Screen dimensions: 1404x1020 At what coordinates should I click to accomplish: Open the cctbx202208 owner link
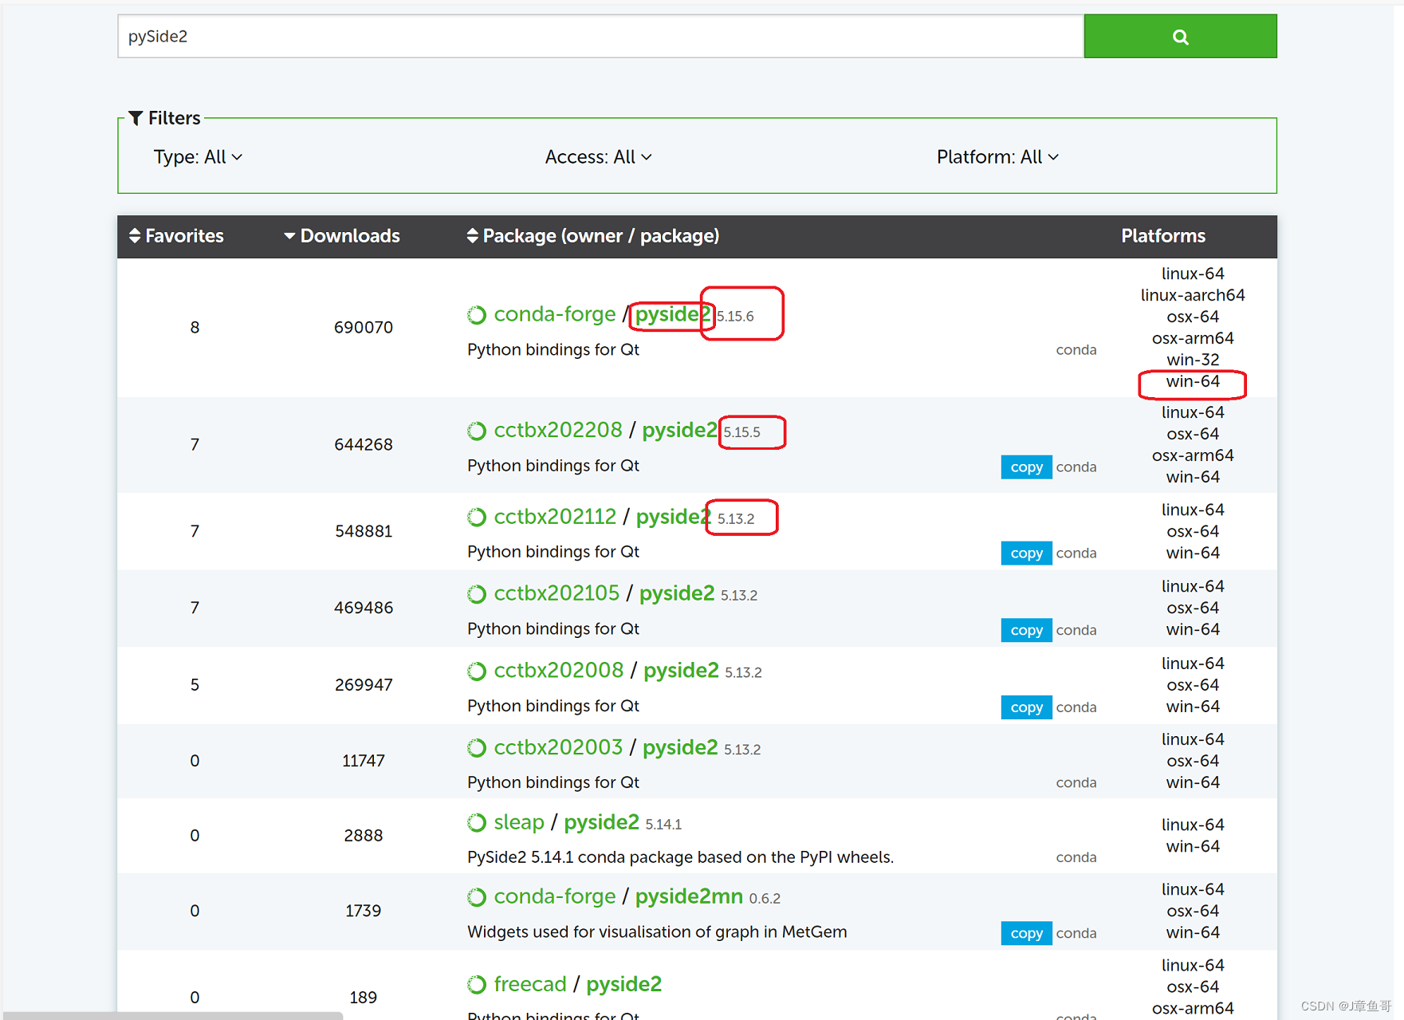click(x=558, y=430)
